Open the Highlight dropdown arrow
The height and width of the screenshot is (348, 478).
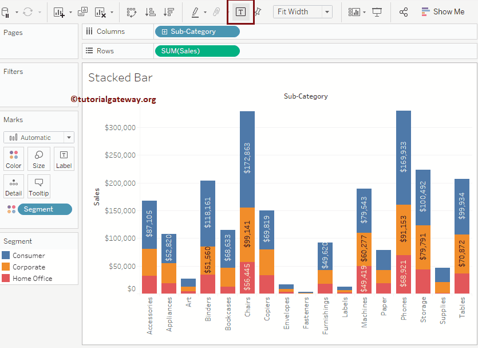205,13
